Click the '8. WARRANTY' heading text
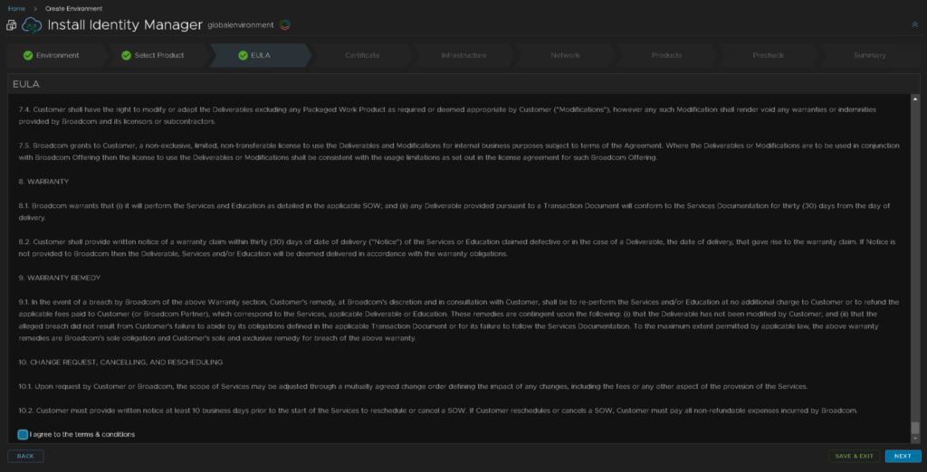This screenshot has height=472, width=927. click(43, 182)
